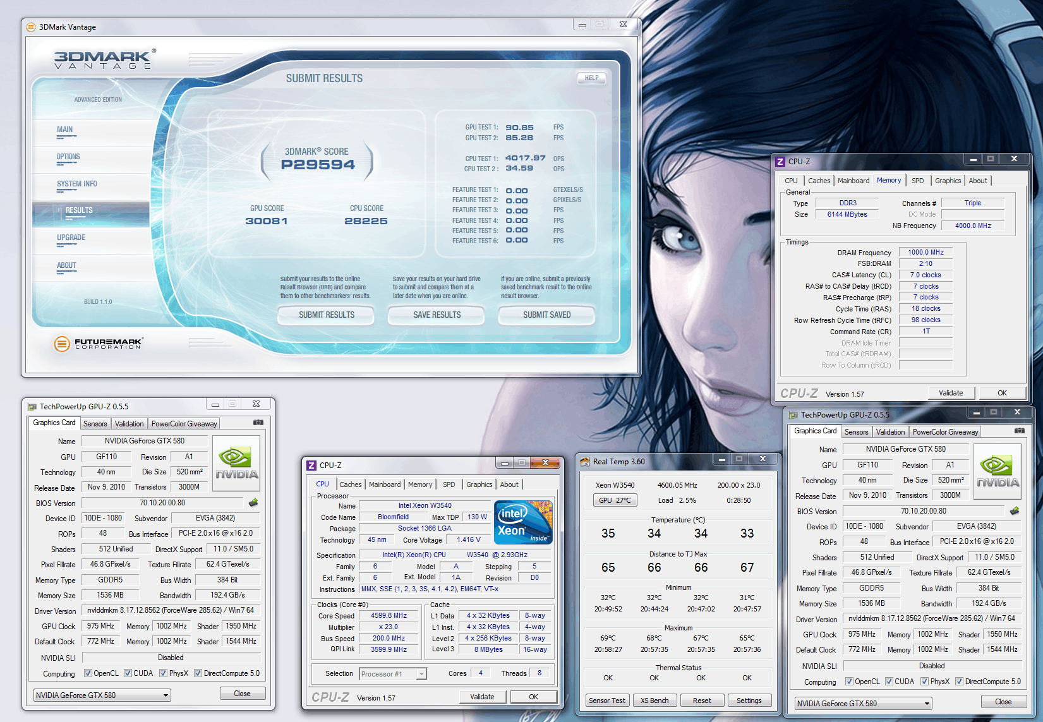Switch to SPD tab in upper CPU-Z window

click(918, 181)
